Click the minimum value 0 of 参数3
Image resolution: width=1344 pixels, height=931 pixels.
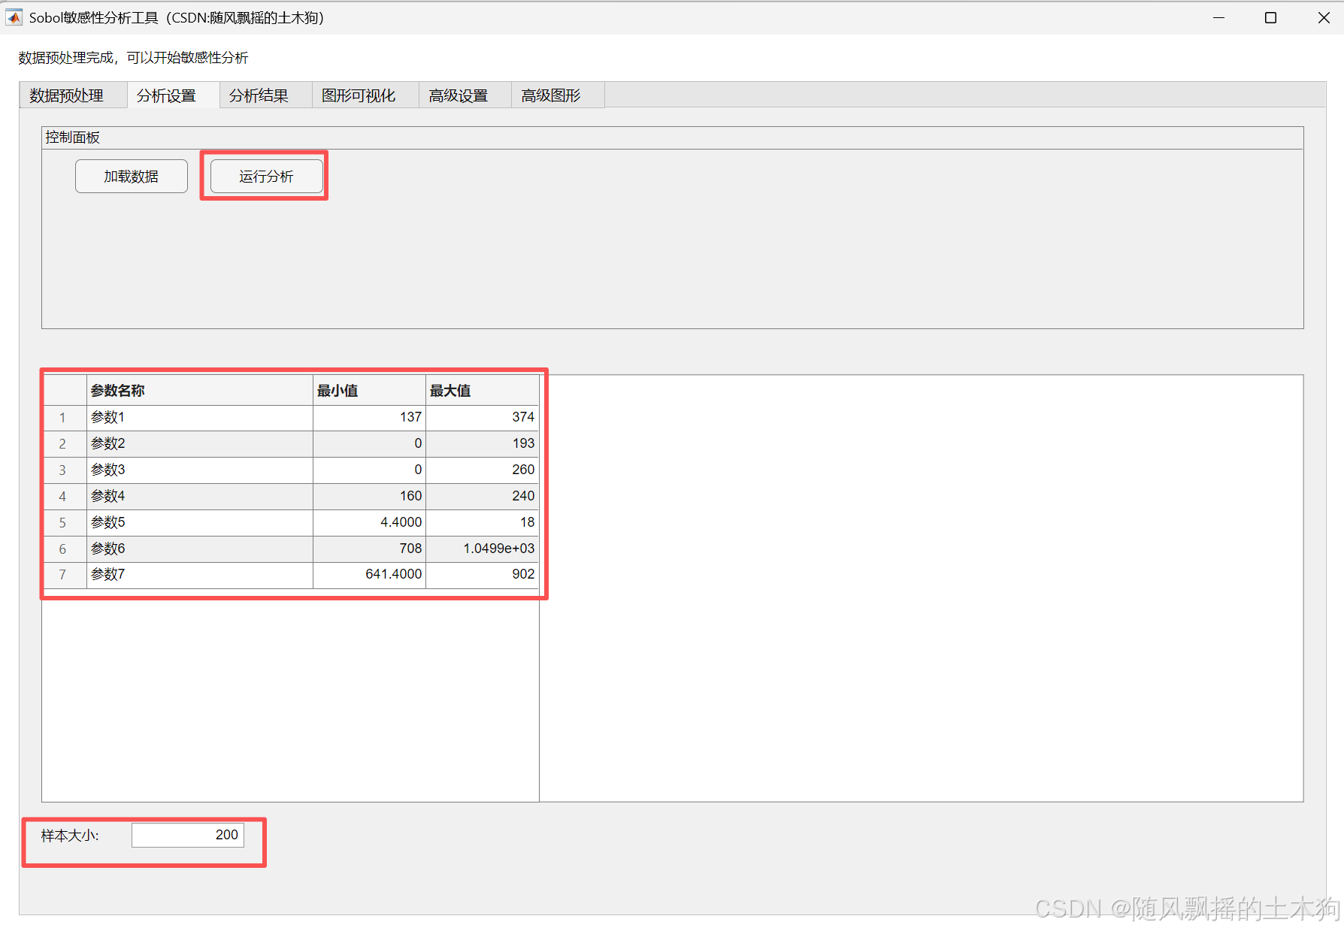[x=369, y=470]
